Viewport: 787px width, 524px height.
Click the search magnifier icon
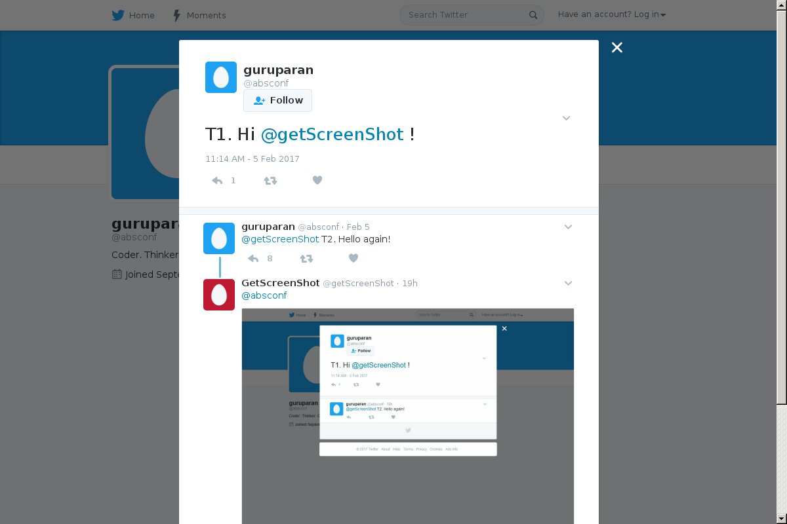pos(533,15)
